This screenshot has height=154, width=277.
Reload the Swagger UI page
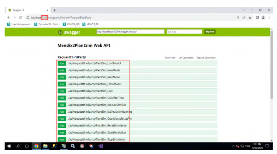point(20,18)
